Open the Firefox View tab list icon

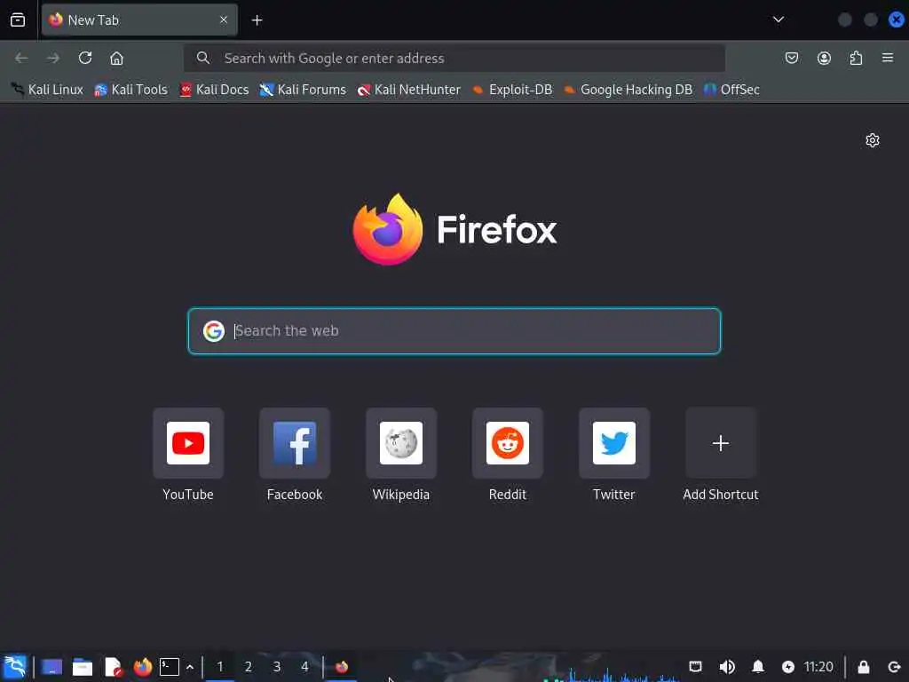(18, 20)
